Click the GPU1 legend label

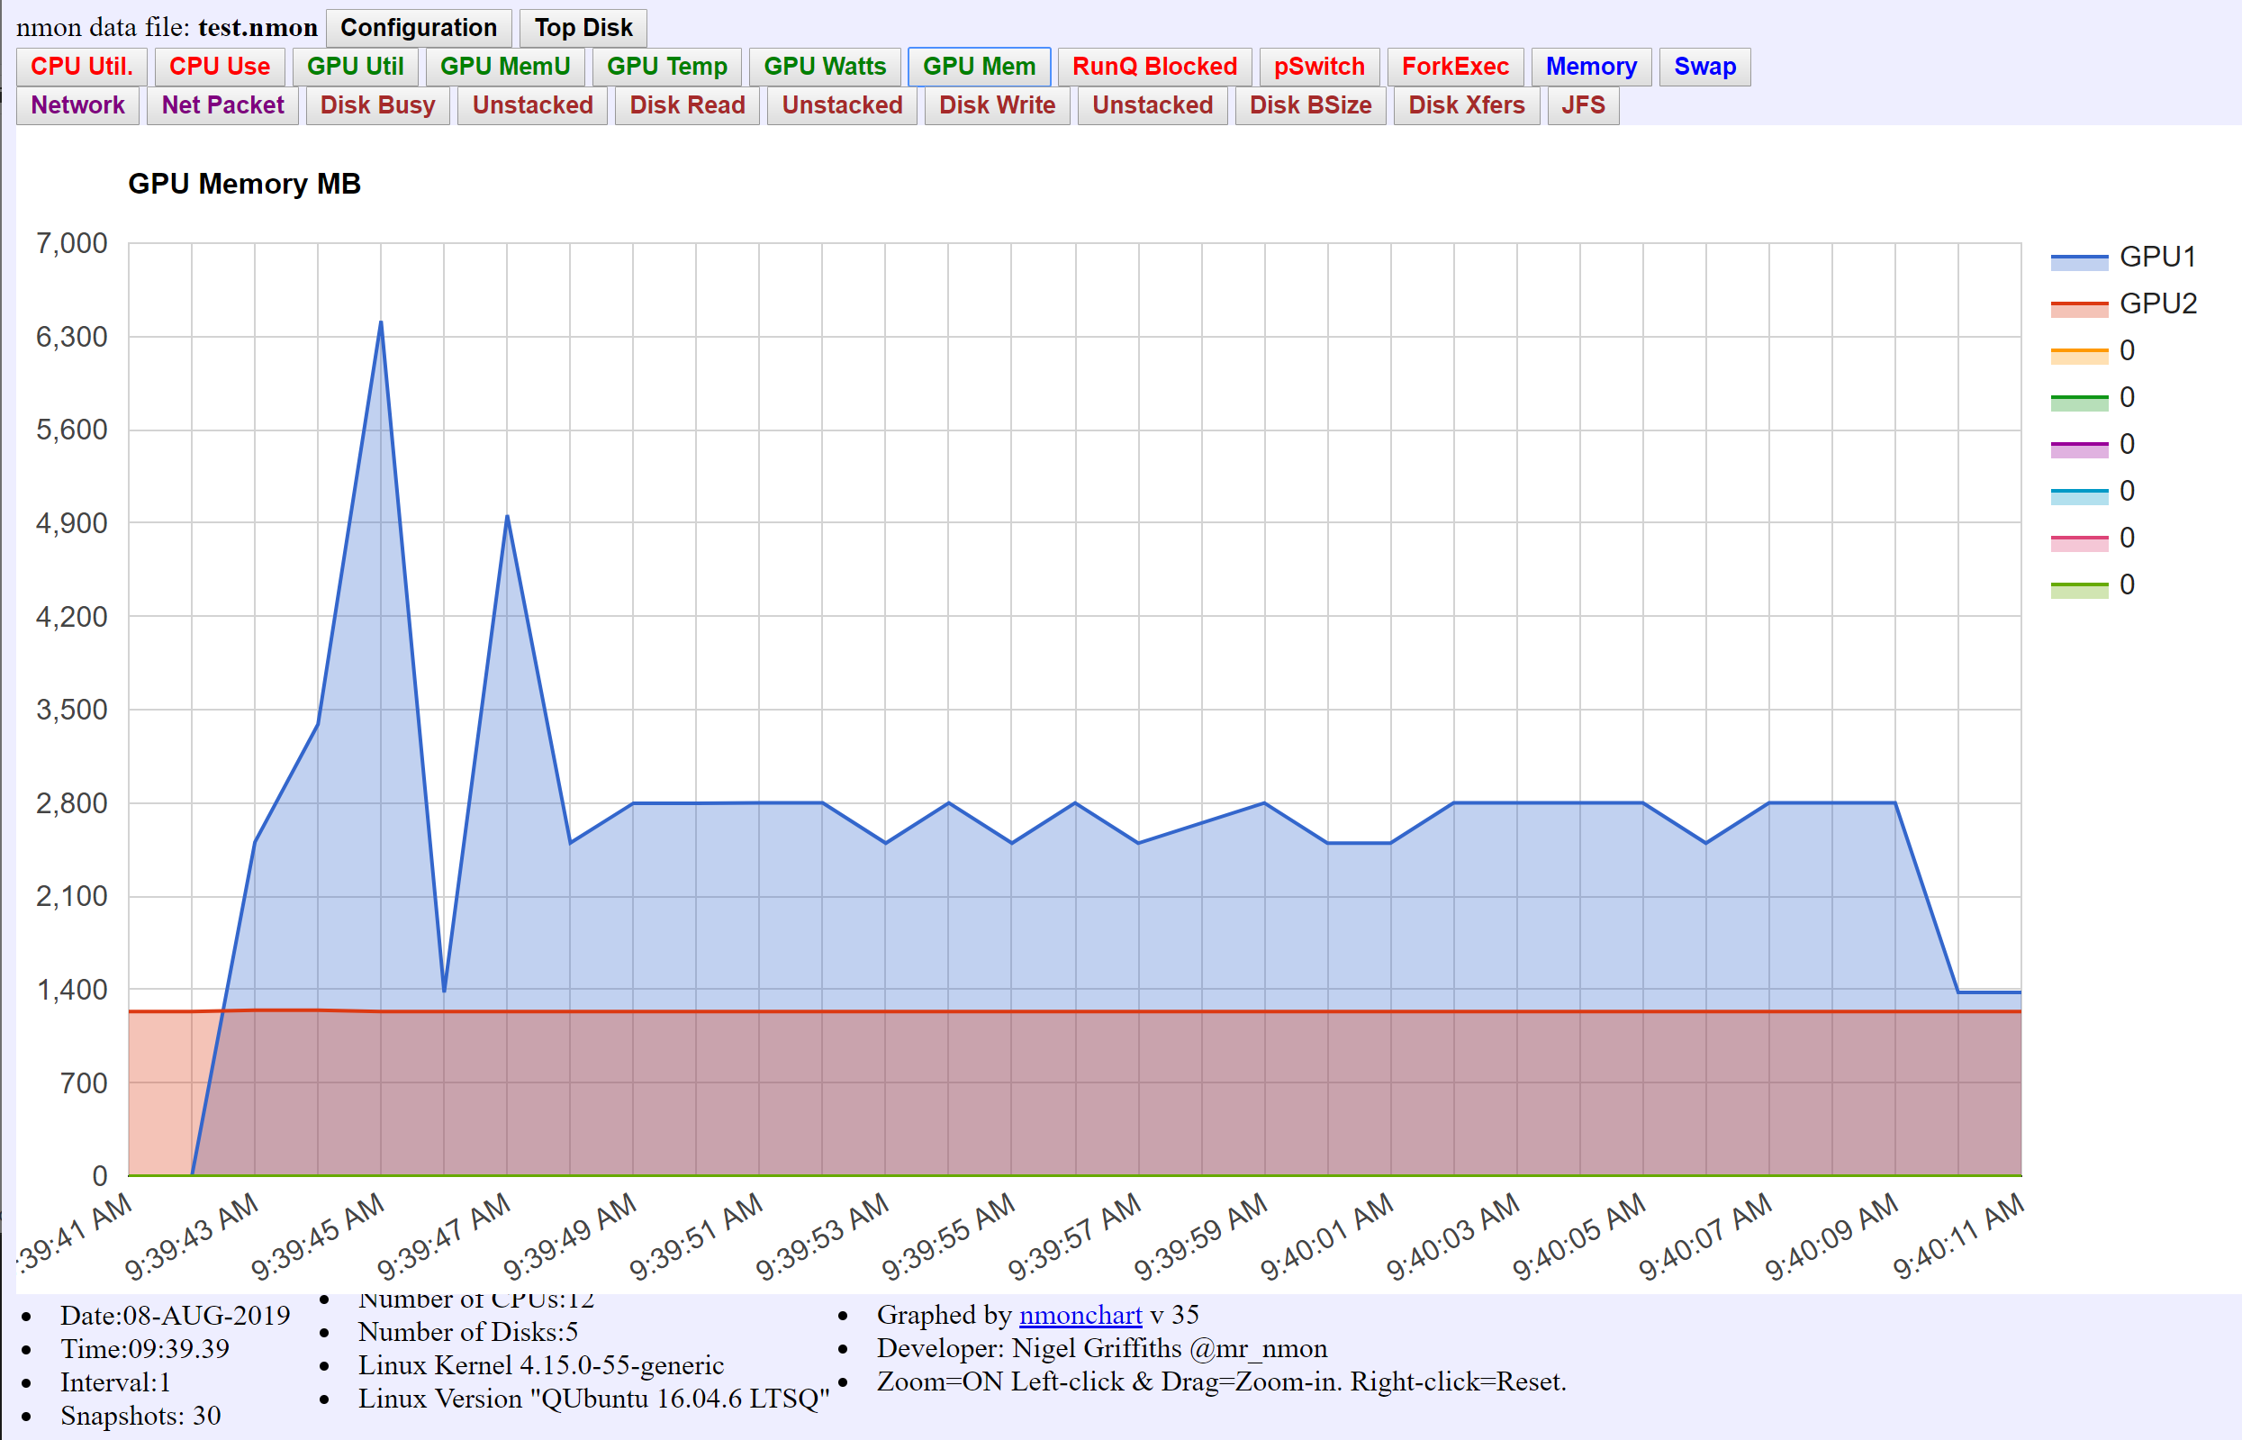pyautogui.click(x=2158, y=258)
